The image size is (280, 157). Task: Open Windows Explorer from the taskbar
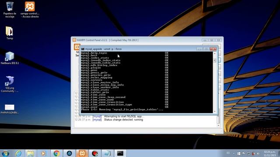click(31, 153)
